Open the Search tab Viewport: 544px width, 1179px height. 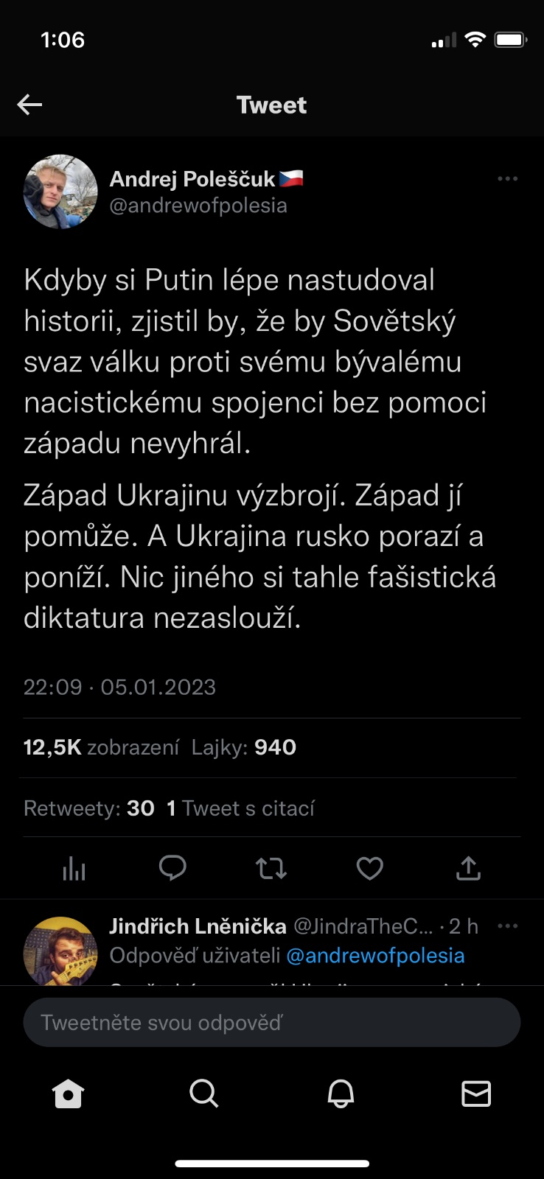[204, 1094]
